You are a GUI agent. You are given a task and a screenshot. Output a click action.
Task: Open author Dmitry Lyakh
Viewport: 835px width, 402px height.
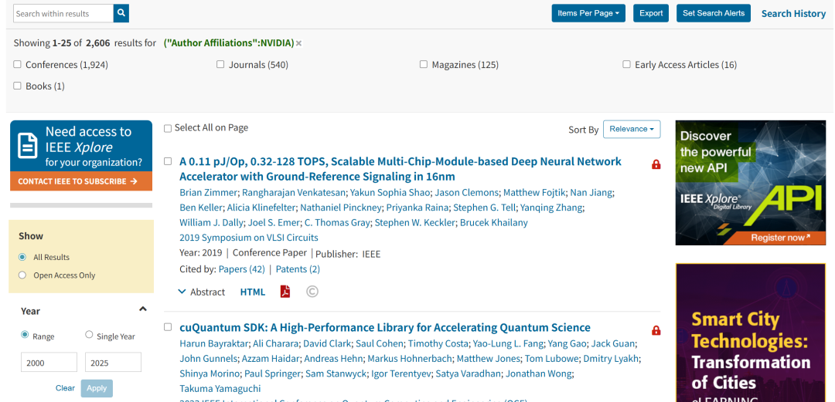[611, 358]
